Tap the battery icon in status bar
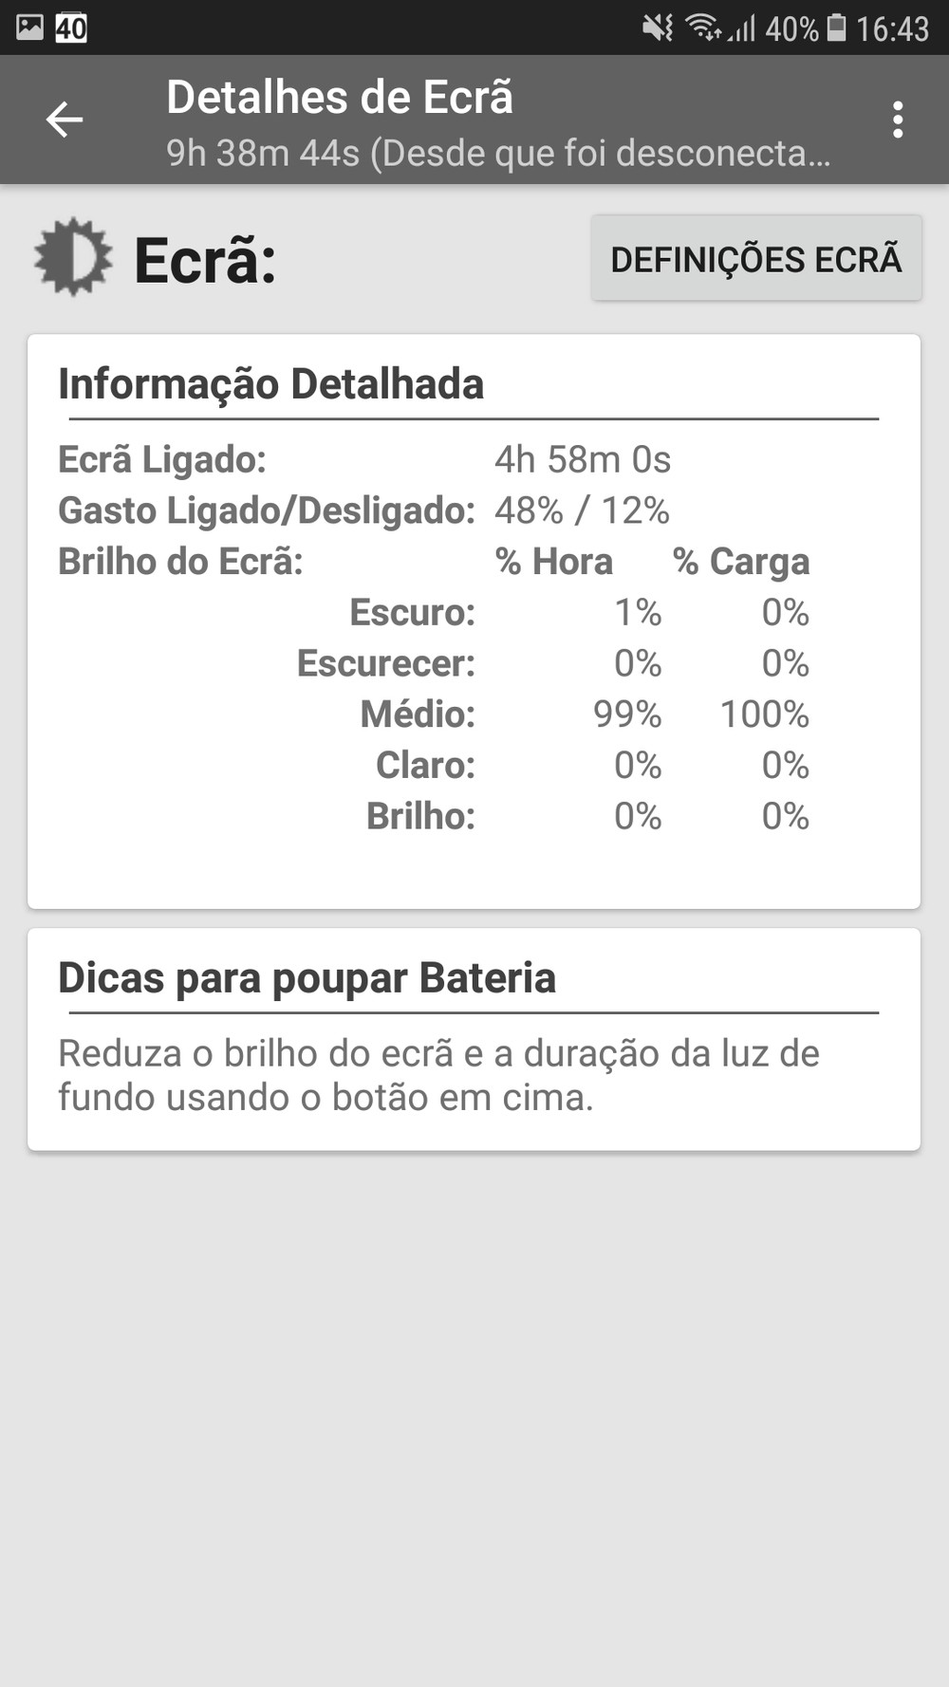949x1687 pixels. [x=836, y=28]
